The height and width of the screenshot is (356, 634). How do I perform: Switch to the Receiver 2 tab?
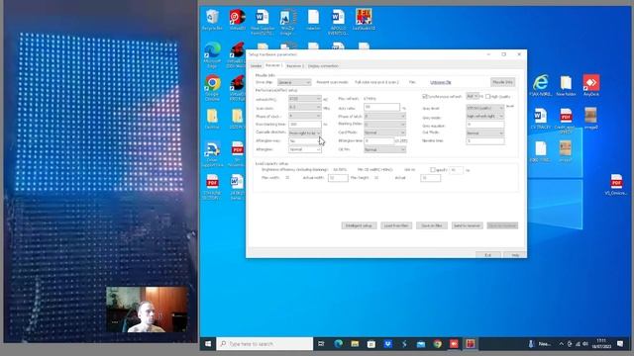[x=295, y=66]
